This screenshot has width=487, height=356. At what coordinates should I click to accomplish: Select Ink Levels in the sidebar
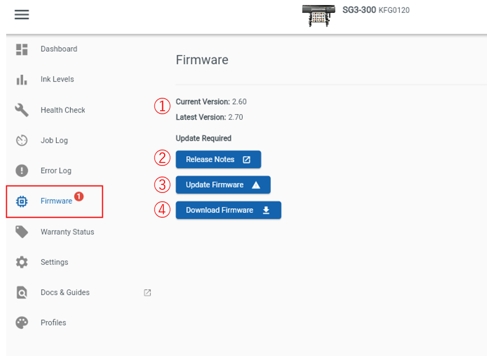(x=57, y=79)
